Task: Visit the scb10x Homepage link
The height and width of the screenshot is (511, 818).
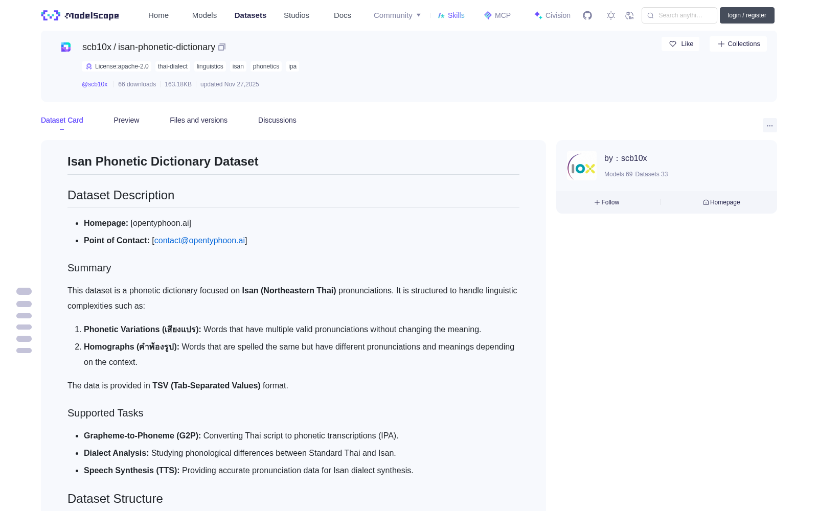Action: tap(721, 202)
